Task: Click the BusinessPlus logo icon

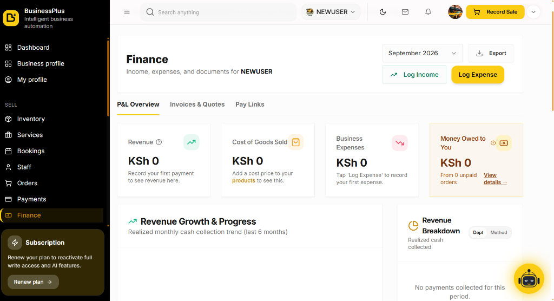Action: (11, 18)
